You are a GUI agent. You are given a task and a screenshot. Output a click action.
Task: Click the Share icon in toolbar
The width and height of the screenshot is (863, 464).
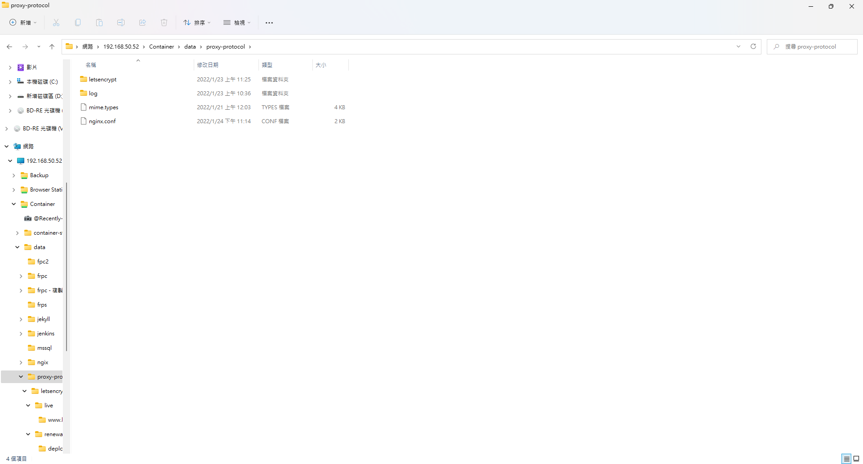pyautogui.click(x=142, y=22)
